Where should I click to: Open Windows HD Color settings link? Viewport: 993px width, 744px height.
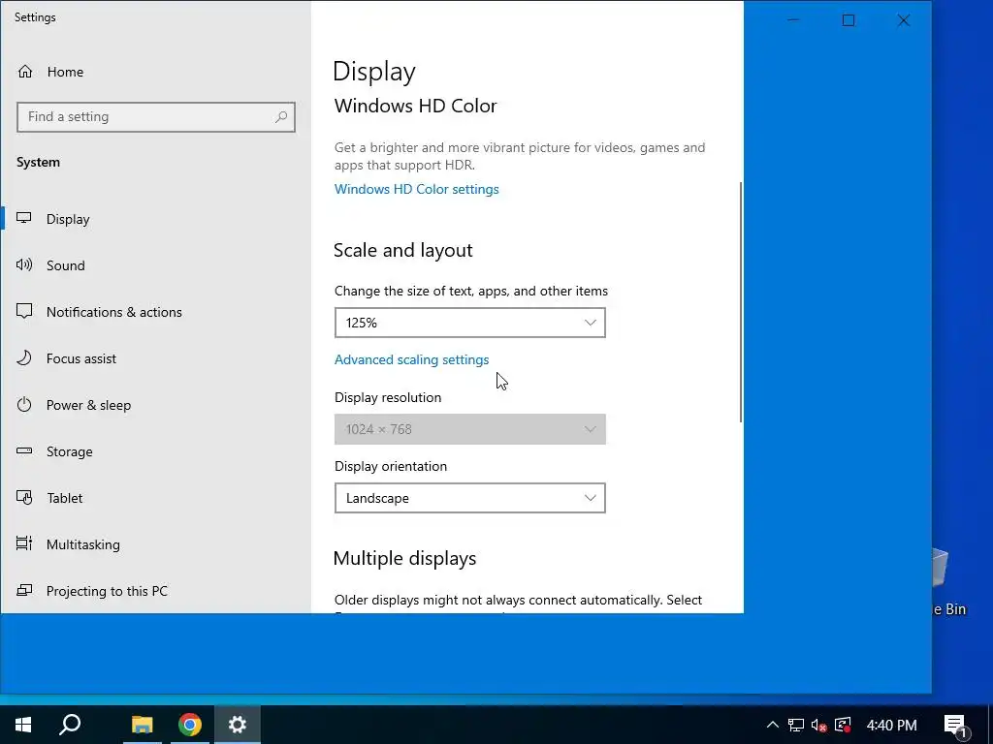416,189
